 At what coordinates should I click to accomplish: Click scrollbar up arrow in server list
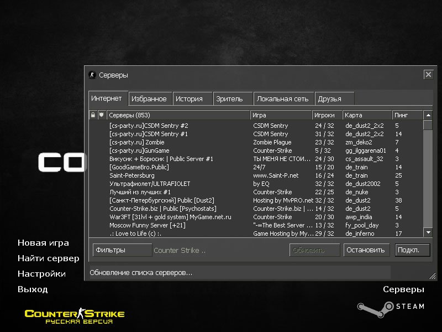point(428,115)
